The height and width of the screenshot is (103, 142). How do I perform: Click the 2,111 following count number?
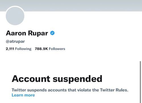(10, 49)
